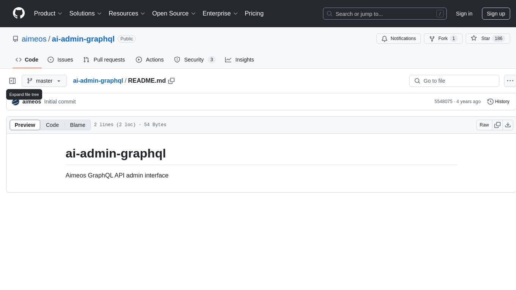Click the Notifications button
Image resolution: width=516 pixels, height=290 pixels.
[x=399, y=38]
